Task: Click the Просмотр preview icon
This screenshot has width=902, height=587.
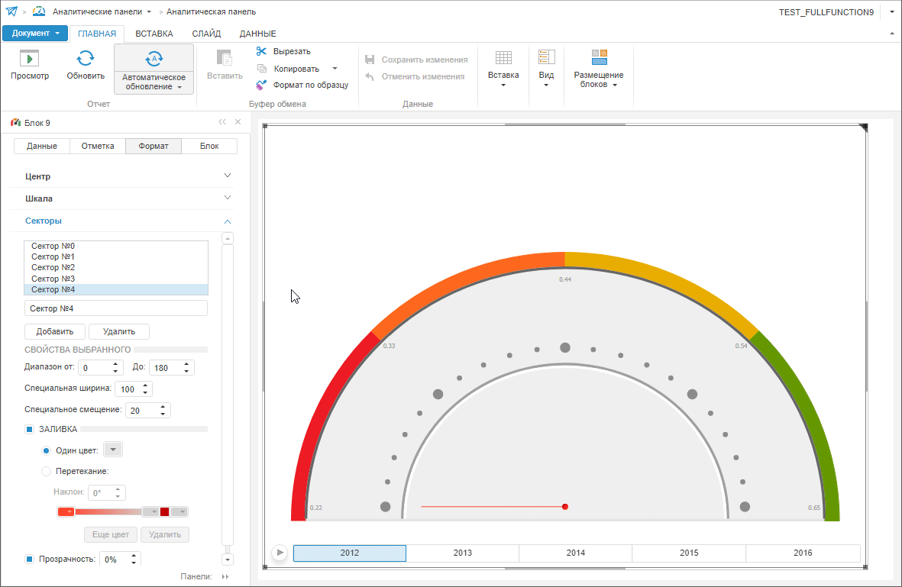Action: [x=29, y=58]
